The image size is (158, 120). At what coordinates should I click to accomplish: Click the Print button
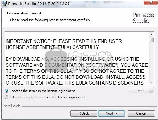coord(141,90)
